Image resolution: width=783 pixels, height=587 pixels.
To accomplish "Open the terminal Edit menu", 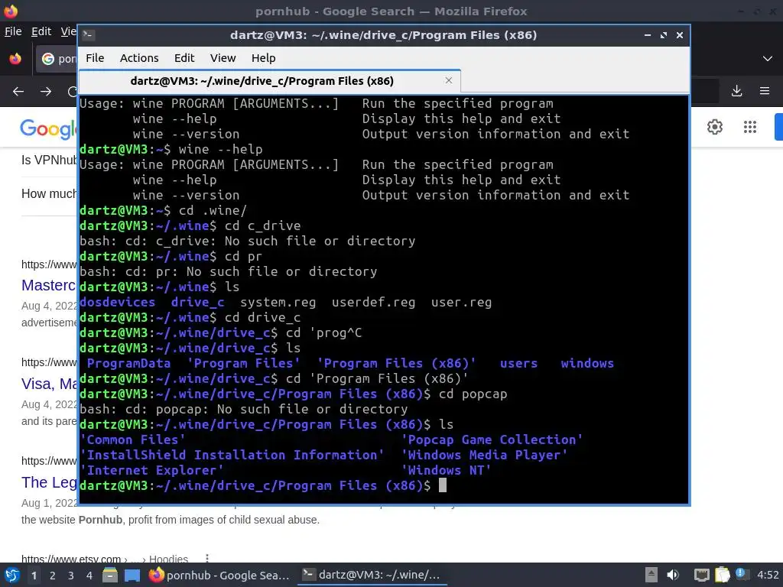I will click(184, 58).
